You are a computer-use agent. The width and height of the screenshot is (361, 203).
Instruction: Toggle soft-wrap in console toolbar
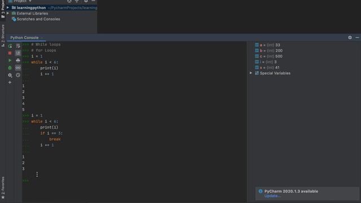[18, 46]
